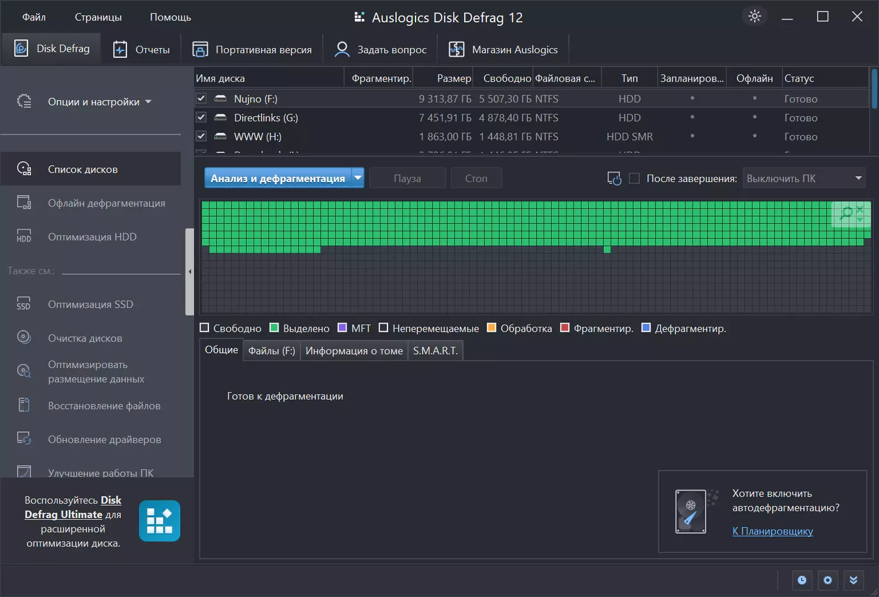879x597 pixels.
Task: Click the orange Обработка legend swatch
Action: coord(492,328)
